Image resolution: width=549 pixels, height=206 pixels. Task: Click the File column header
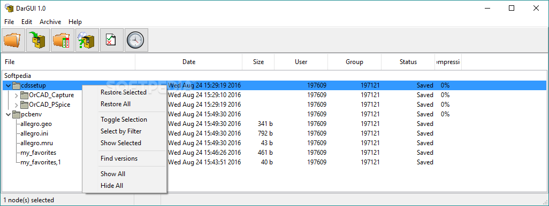[68, 62]
